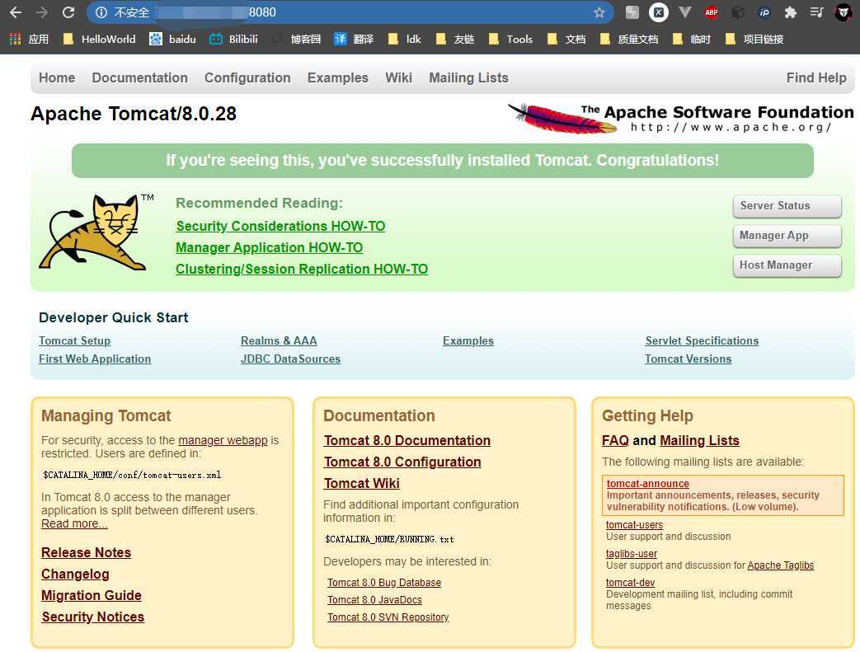Open the Tomcat Setup link

pyautogui.click(x=74, y=340)
